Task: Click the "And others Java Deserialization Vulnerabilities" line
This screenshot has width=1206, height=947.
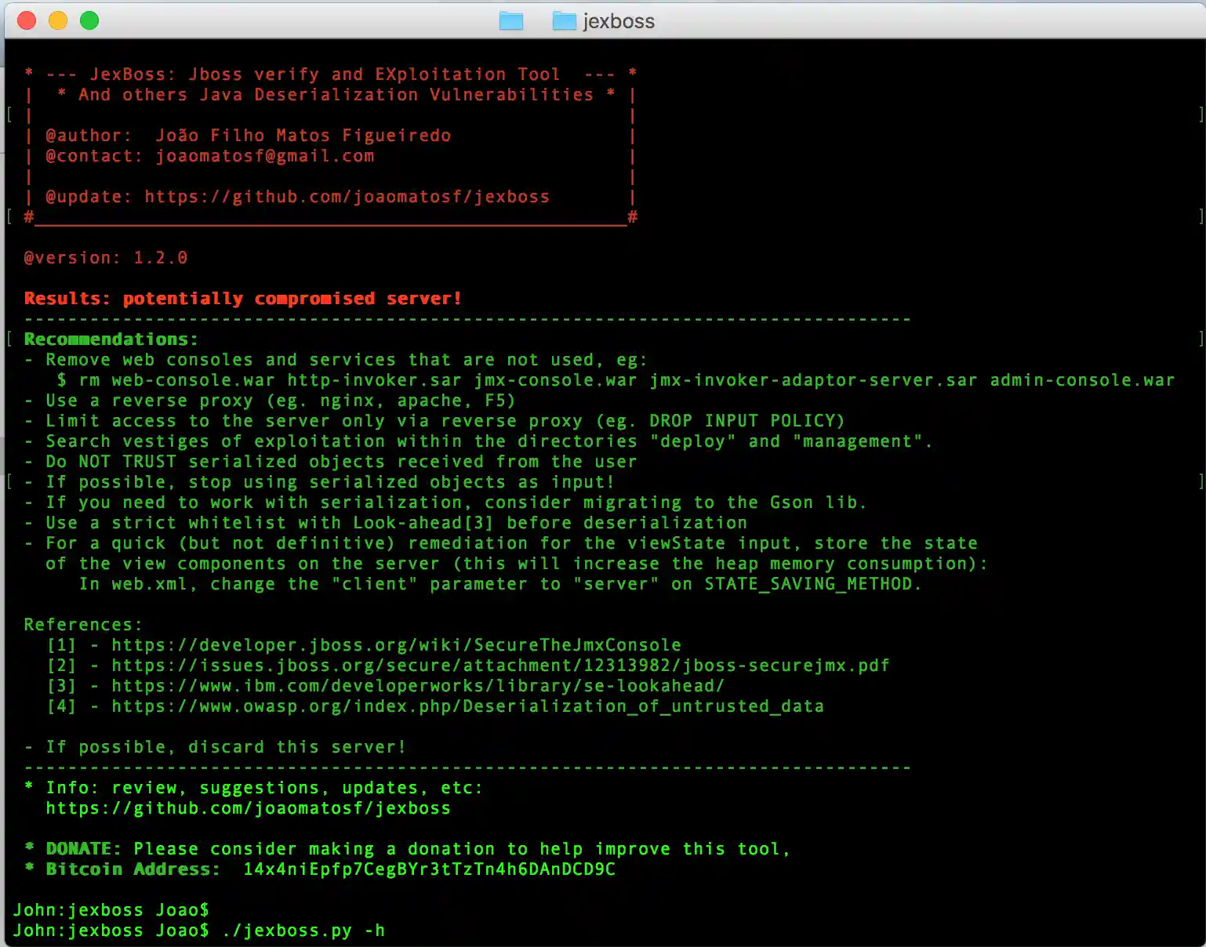Action: point(336,95)
